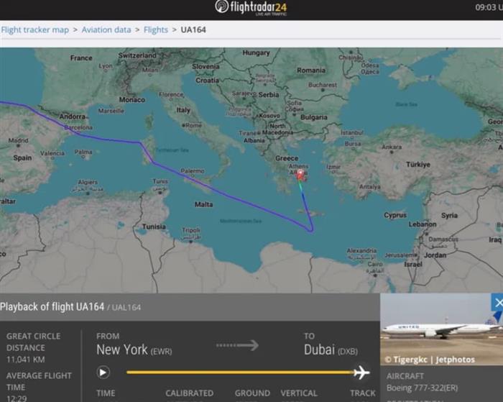Open the United aircraft photo
This screenshot has width=503, height=402.
441,329
